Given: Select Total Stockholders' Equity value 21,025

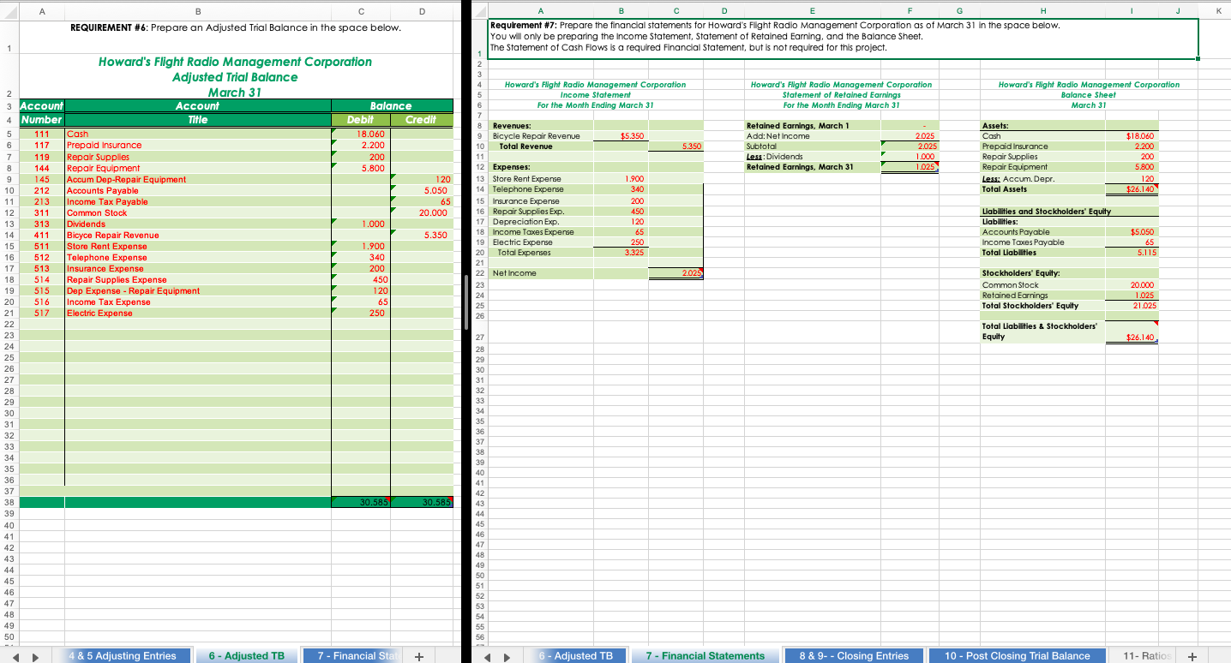Looking at the screenshot, I should 1132,306.
